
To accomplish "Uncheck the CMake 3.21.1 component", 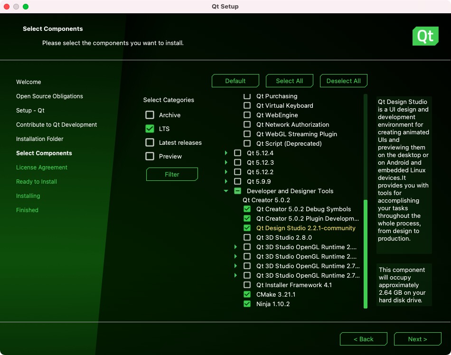I will click(x=247, y=294).
